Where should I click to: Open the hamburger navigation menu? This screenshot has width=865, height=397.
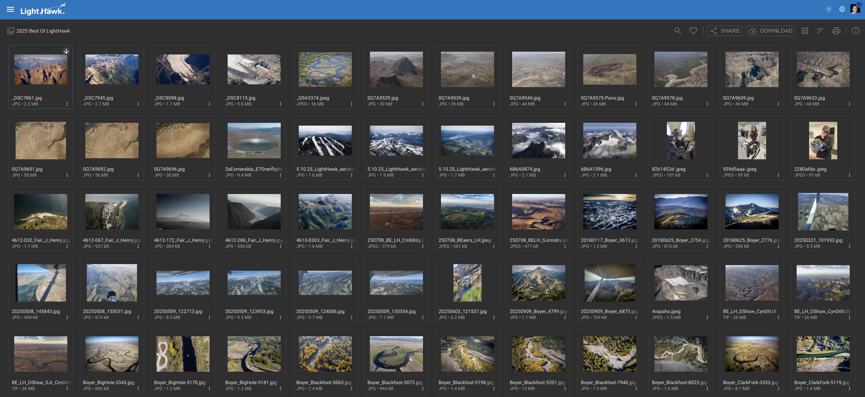click(x=10, y=10)
